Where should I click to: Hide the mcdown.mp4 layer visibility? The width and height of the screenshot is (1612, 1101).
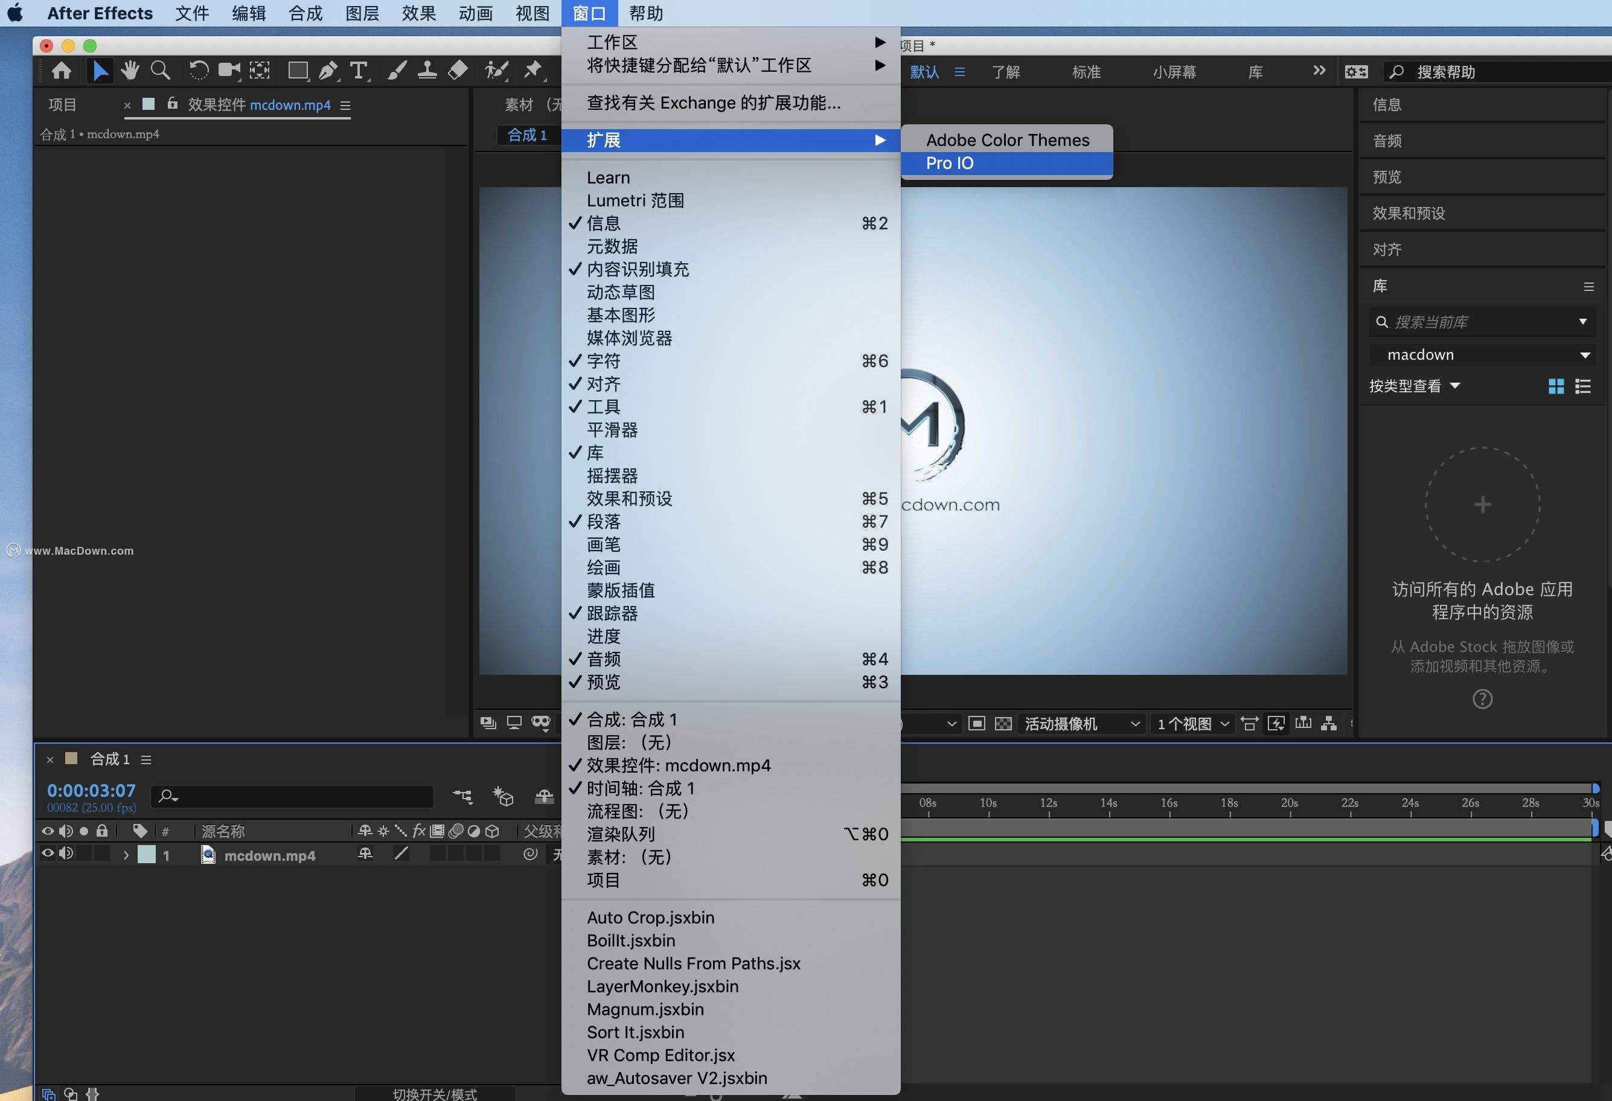click(x=47, y=854)
